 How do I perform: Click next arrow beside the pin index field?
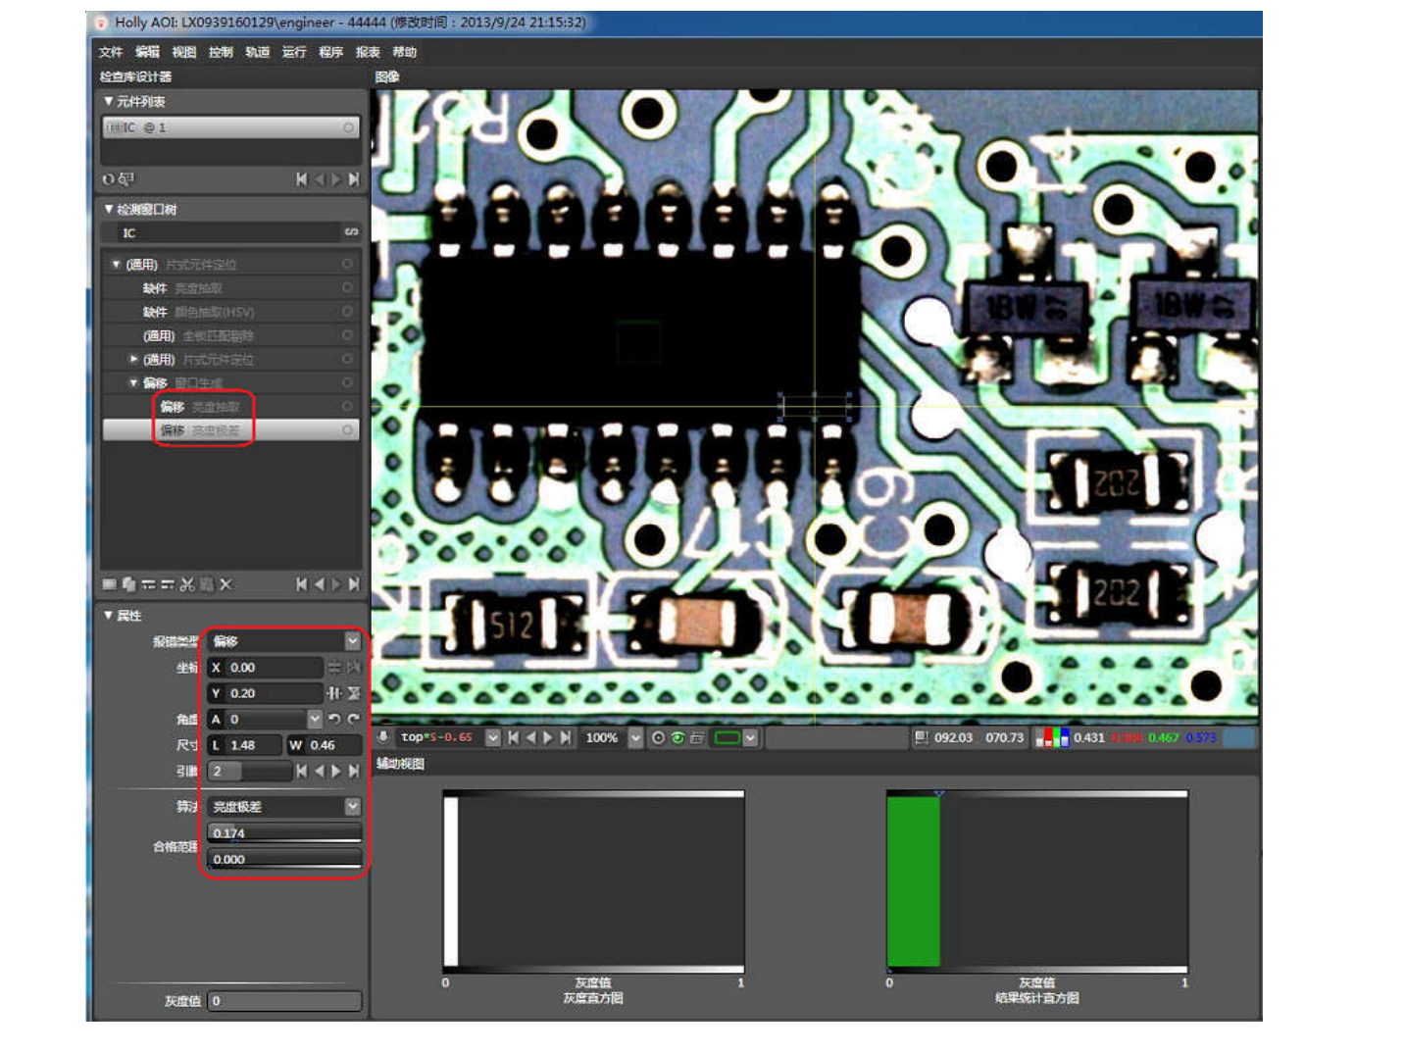coord(336,771)
